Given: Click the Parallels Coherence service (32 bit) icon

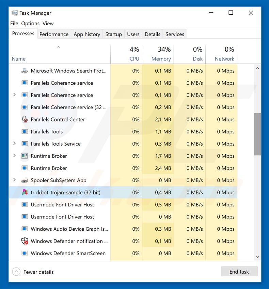Looking at the screenshot, I should tap(25, 107).
